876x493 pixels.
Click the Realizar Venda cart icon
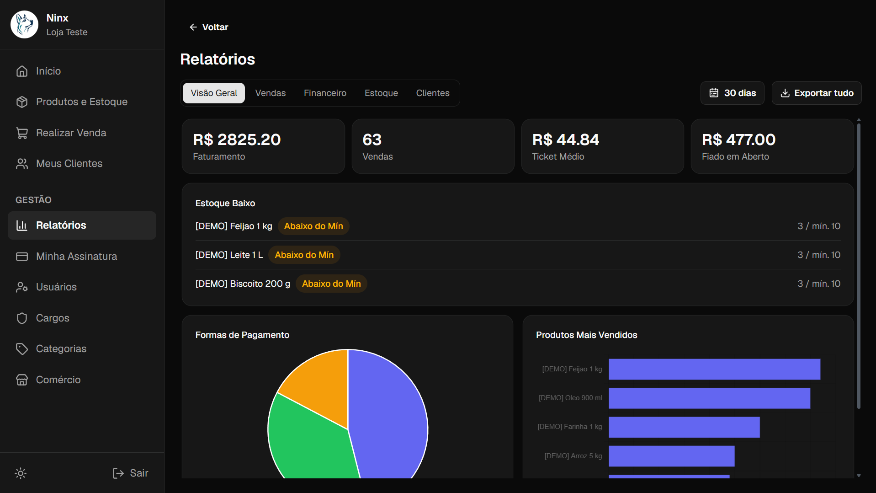pos(22,133)
